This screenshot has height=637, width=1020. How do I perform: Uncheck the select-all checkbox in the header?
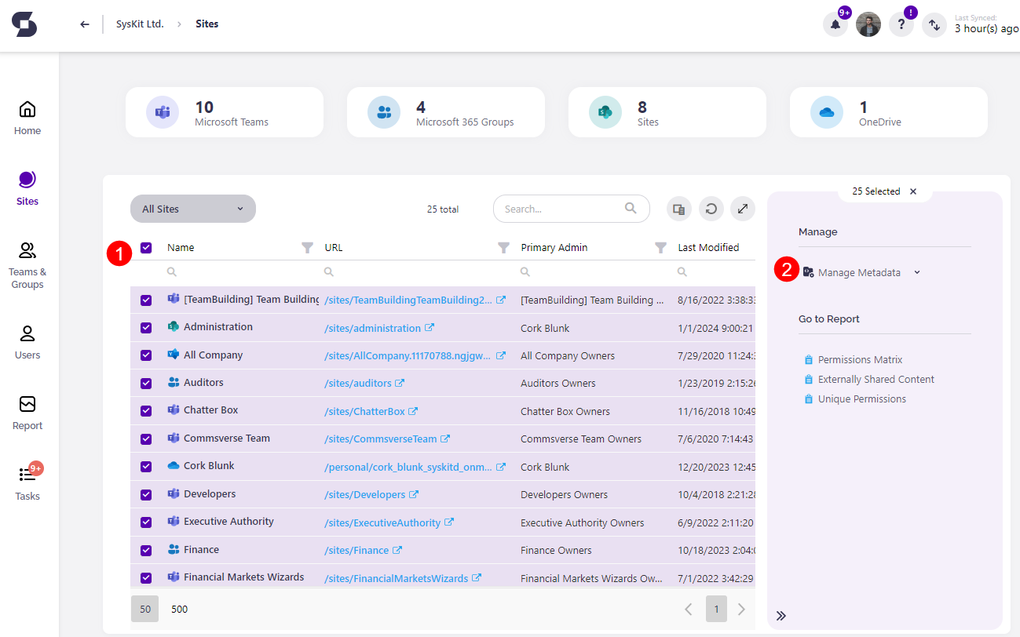click(146, 247)
